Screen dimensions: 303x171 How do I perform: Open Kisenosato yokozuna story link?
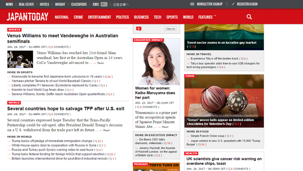(56, 76)
